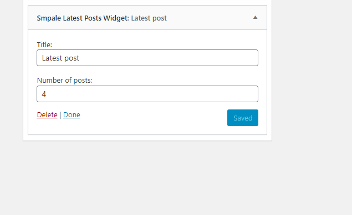Image resolution: width=352 pixels, height=215 pixels.
Task: Click the "Number of posts:" label
Action: coord(65,81)
